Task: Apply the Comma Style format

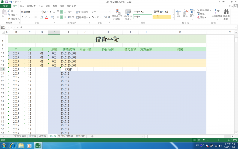Action: 101,17
